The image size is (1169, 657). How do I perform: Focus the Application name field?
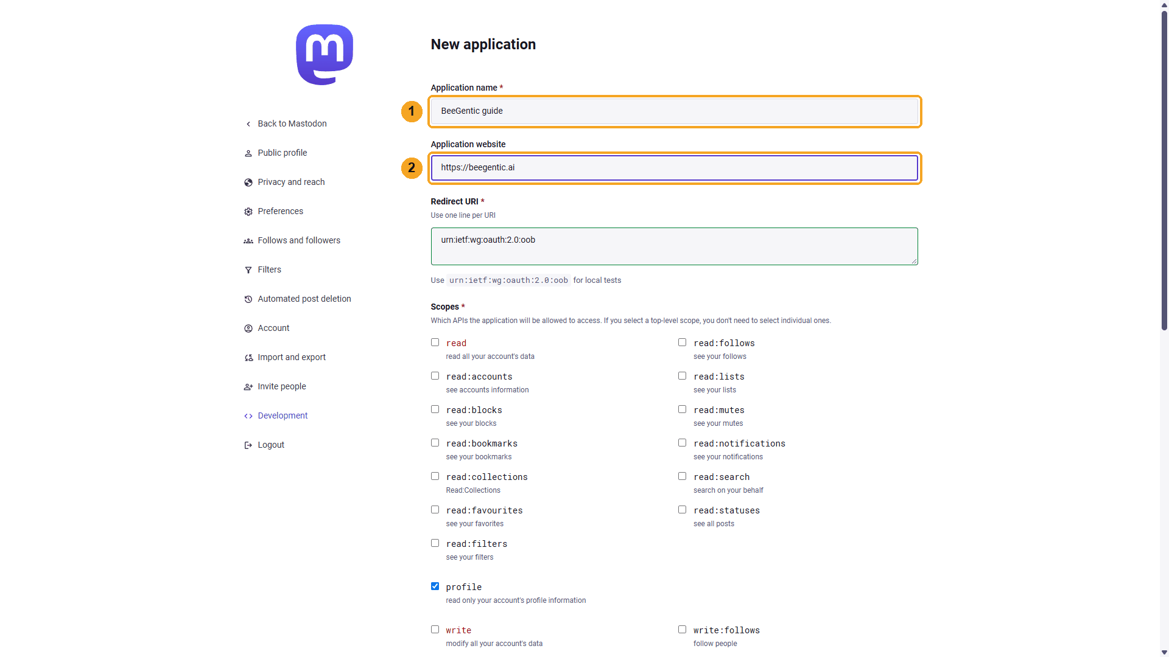(675, 111)
